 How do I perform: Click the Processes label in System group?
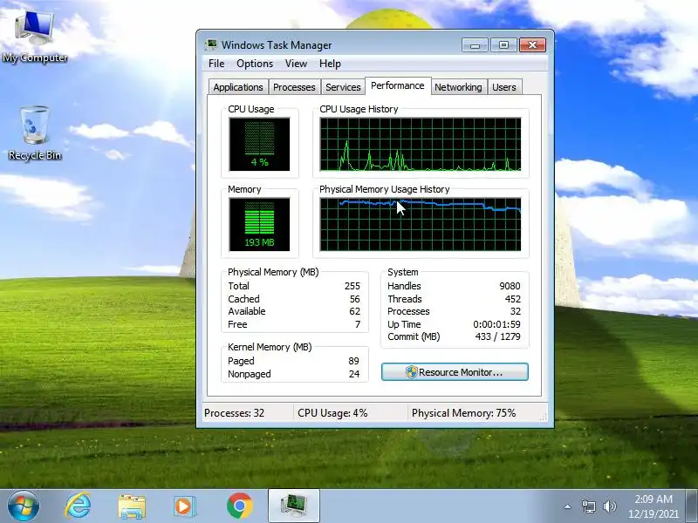(x=408, y=311)
